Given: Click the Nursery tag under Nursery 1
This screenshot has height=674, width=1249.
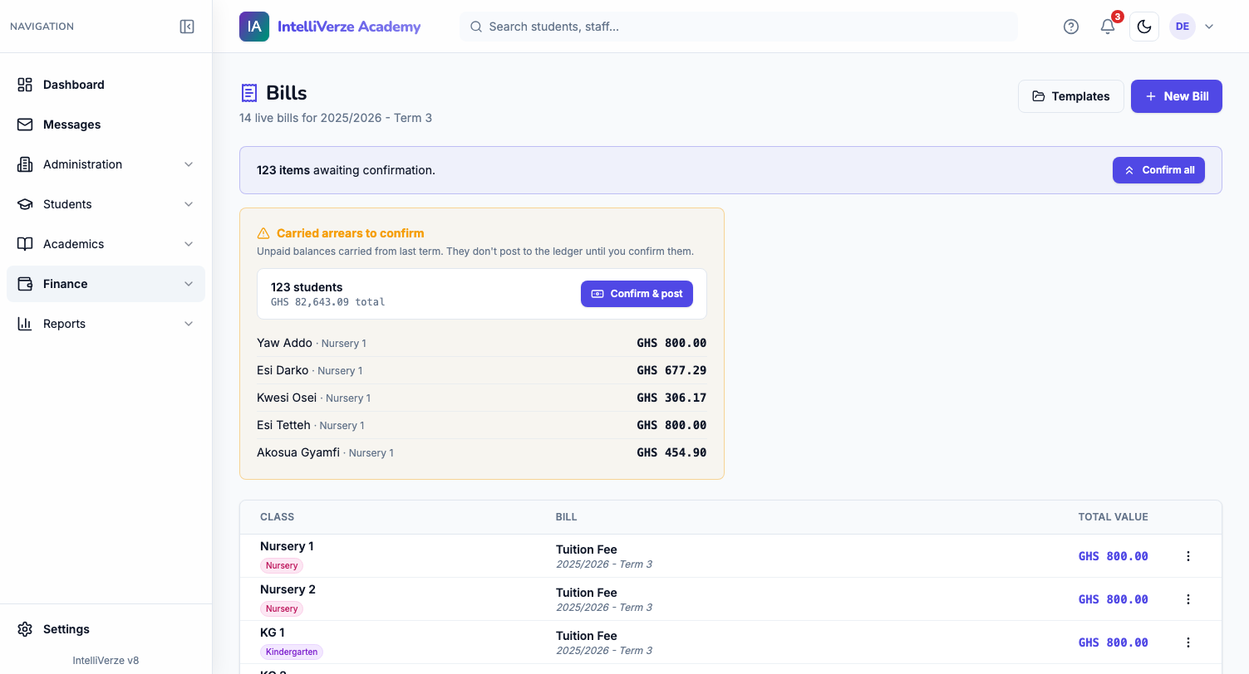Looking at the screenshot, I should (282, 565).
